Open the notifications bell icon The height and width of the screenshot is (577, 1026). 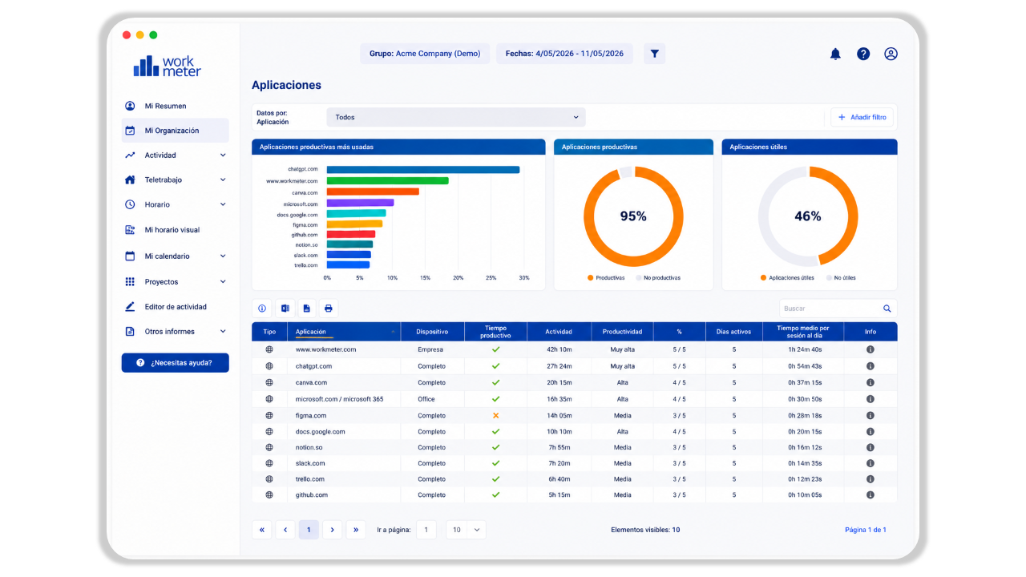click(x=835, y=54)
